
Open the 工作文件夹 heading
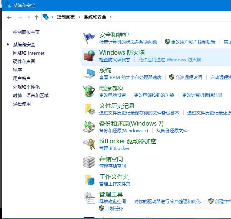pos(114,177)
